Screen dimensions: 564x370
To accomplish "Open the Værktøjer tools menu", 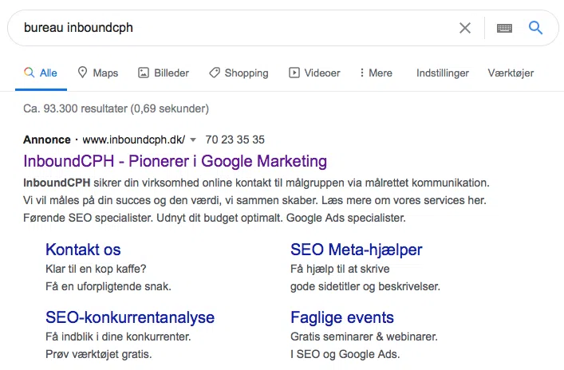I will click(x=511, y=73).
